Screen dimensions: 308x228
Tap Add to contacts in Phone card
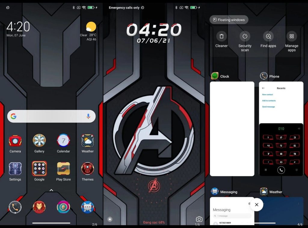269,101
